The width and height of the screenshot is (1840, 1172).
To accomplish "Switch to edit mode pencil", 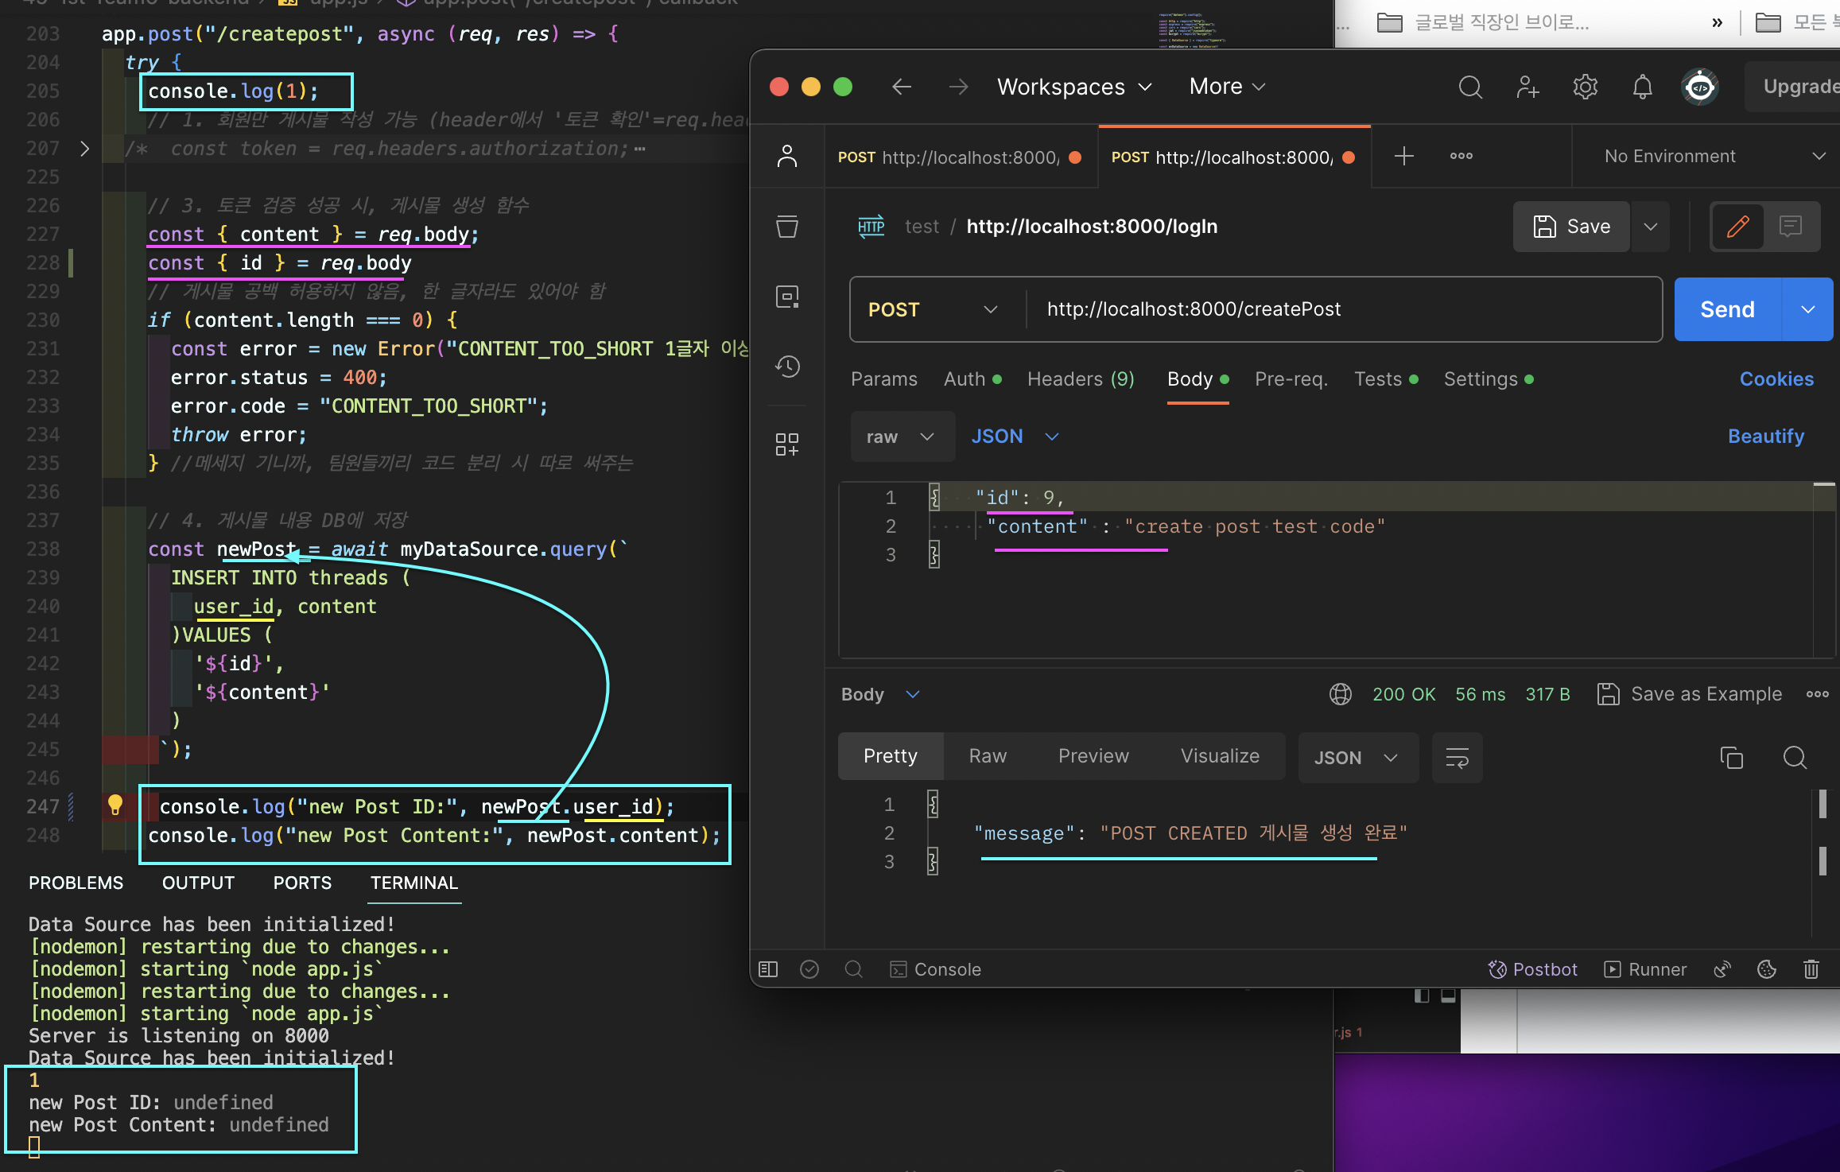I will (x=1737, y=227).
